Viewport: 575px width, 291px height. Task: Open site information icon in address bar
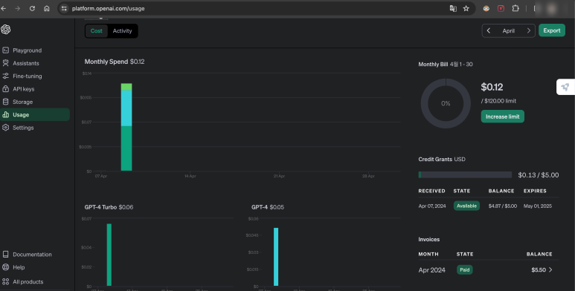pos(64,8)
